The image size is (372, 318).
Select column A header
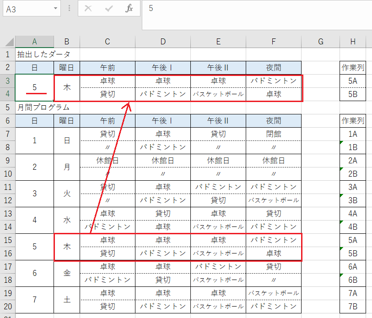[x=34, y=41]
